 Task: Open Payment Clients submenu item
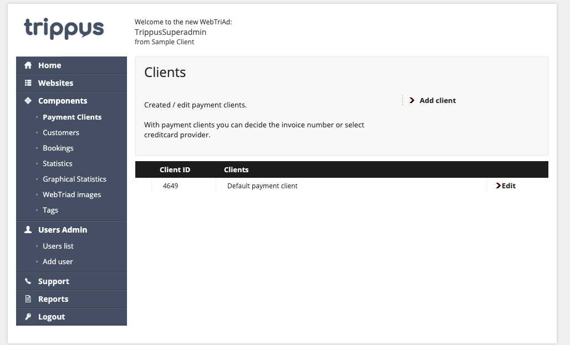tap(72, 117)
